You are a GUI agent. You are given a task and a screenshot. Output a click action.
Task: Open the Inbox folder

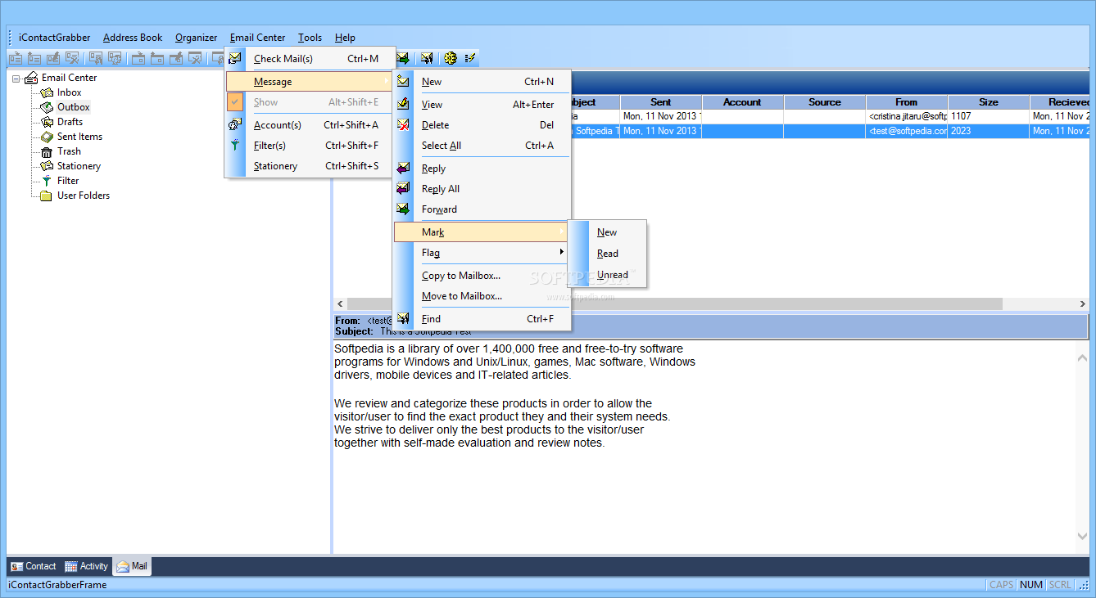[x=69, y=92]
